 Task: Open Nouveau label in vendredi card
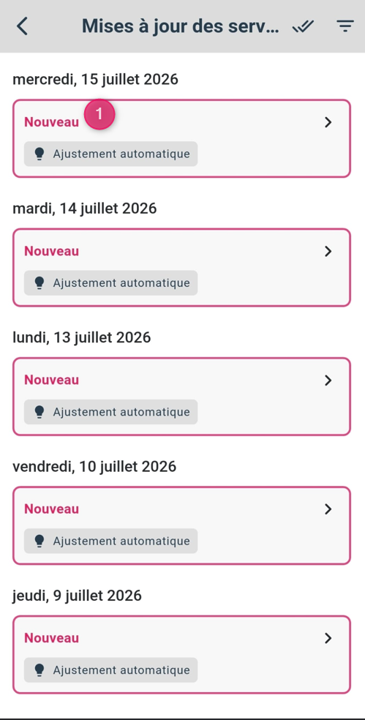(x=51, y=509)
